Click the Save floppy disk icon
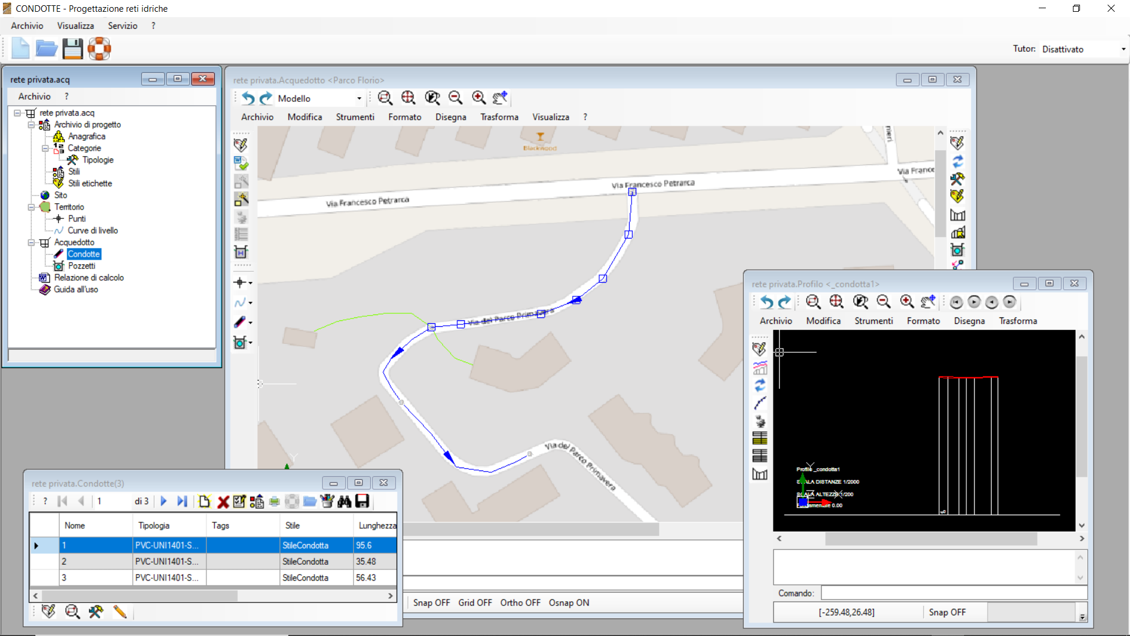1130x636 pixels. pyautogui.click(x=73, y=49)
